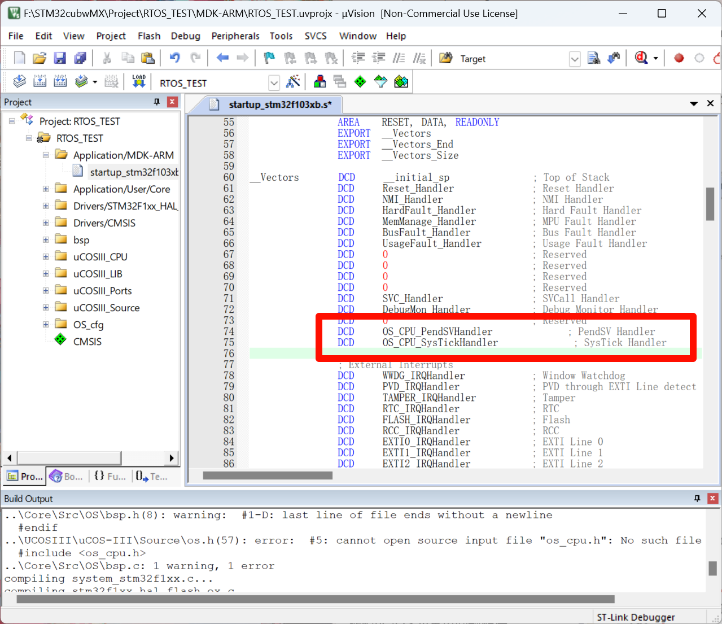Comment the selection icon
Screen dimensions: 722x624
click(x=399, y=58)
